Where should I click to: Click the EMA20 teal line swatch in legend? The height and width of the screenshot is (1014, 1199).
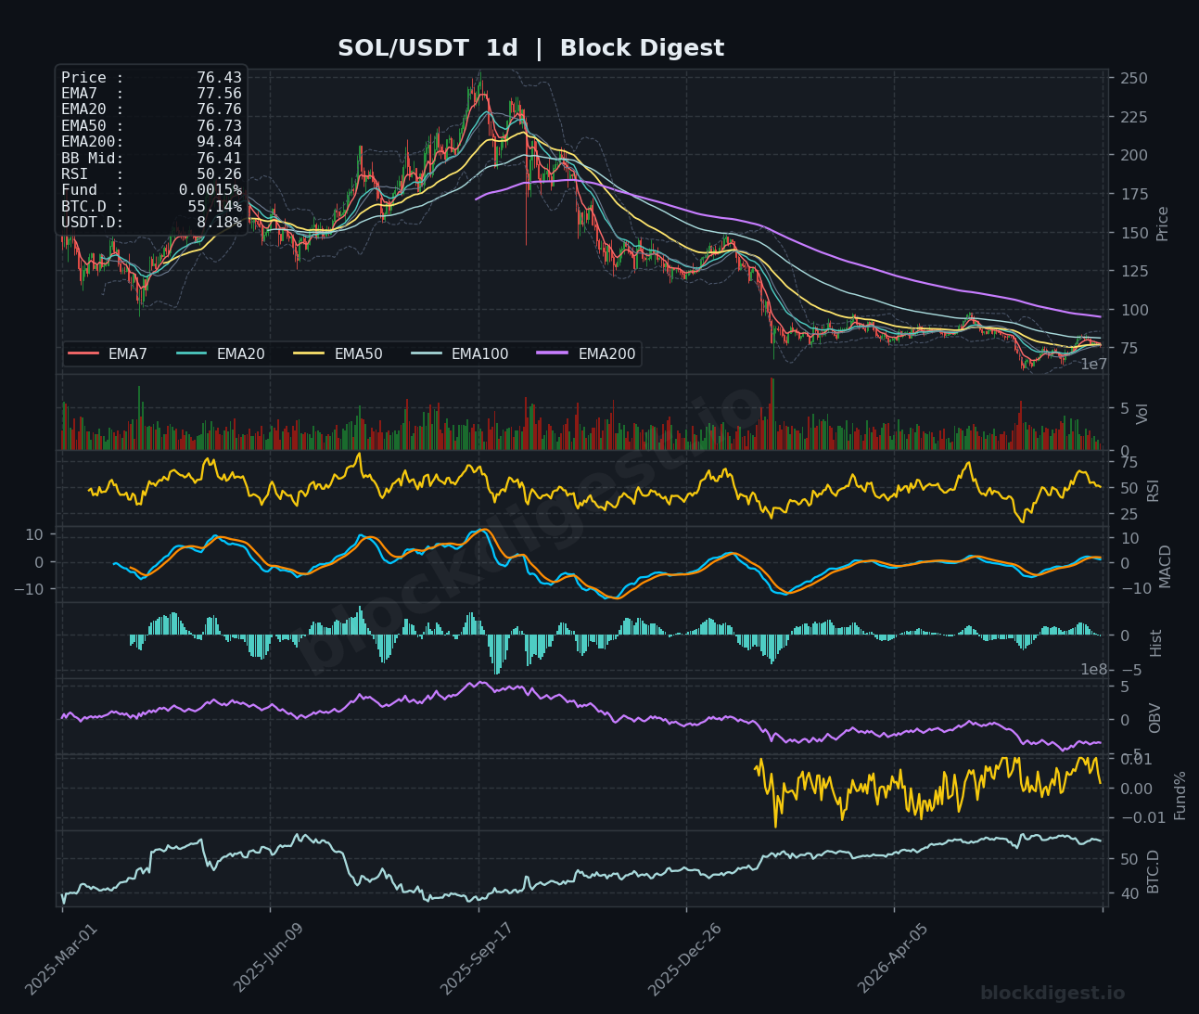[192, 353]
